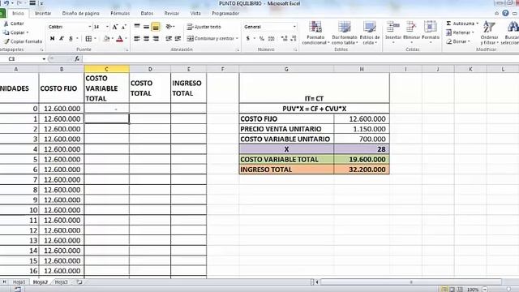Open the Programador ribbon tab
The height and width of the screenshot is (292, 519).
point(225,13)
